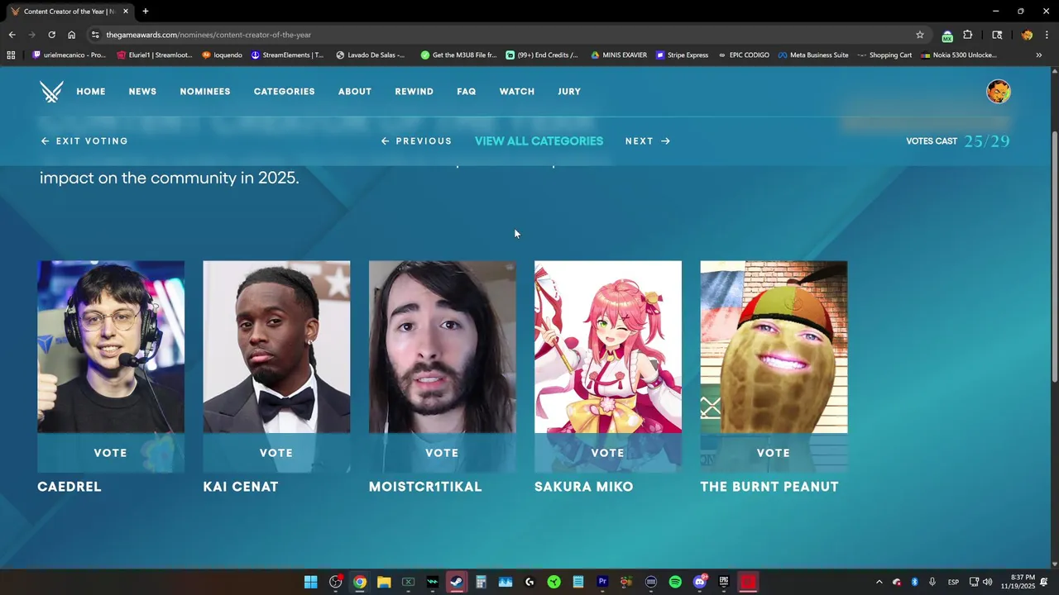Image resolution: width=1059 pixels, height=595 pixels.
Task: Click EXIT VOTING link
Action: pyautogui.click(x=84, y=141)
